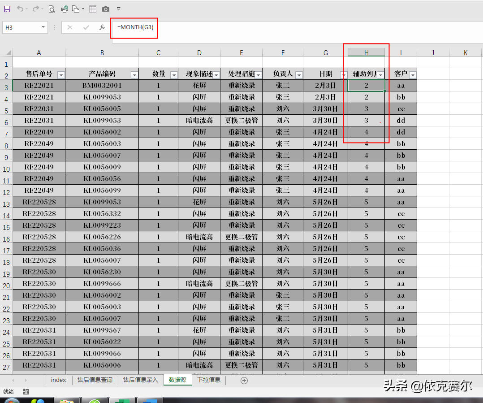
Task: Click the 日期 header cell
Action: click(x=325, y=74)
